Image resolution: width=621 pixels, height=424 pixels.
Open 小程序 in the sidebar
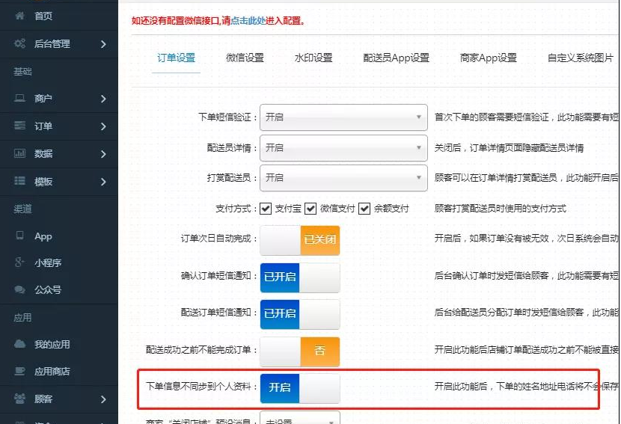pyautogui.click(x=48, y=263)
